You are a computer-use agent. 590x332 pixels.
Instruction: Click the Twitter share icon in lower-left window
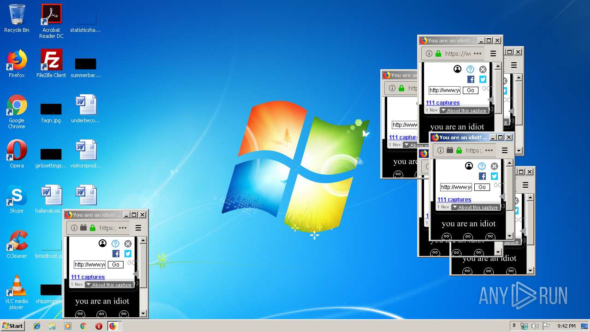coord(128,254)
